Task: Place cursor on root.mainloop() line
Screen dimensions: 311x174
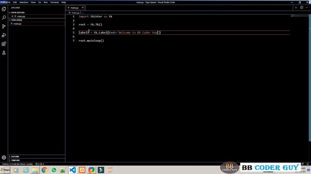Action: [91, 41]
